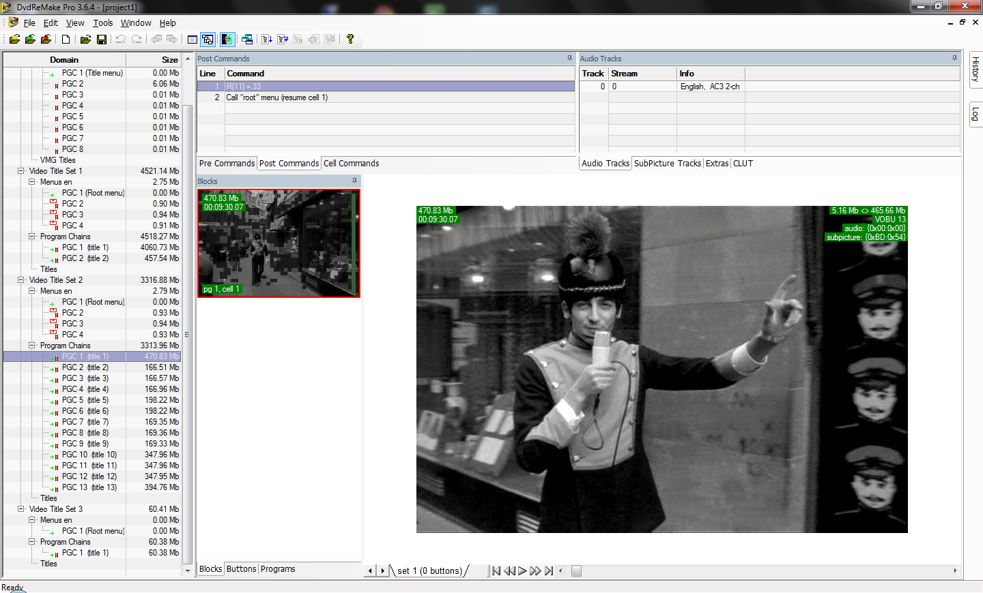
Task: Click the Undo arrow in the toolbar
Action: pyautogui.click(x=121, y=40)
